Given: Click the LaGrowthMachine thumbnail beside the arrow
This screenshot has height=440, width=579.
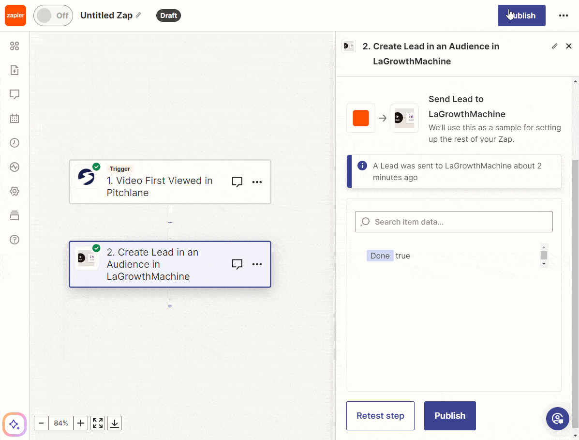Looking at the screenshot, I should 404,118.
